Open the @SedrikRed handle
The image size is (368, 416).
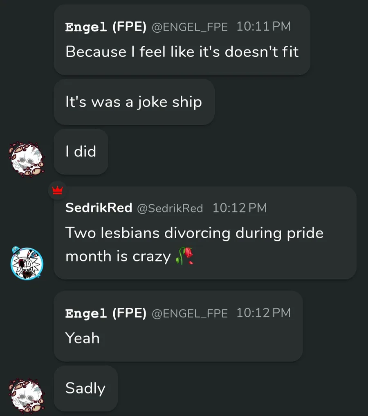click(170, 208)
